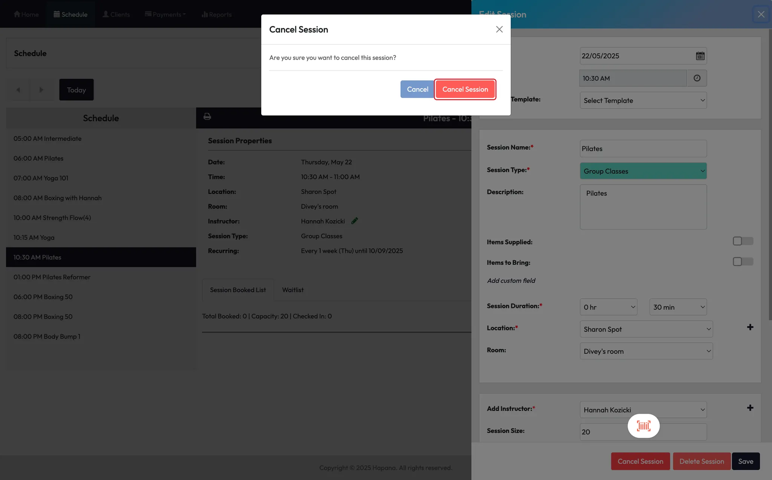This screenshot has height=480, width=772.
Task: Click the plus icon next to Location
Action: (x=750, y=327)
